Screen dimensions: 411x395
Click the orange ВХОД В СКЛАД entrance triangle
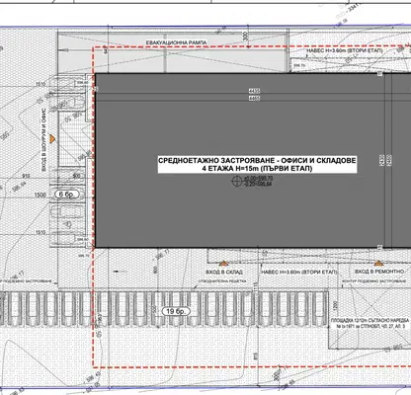(x=224, y=263)
